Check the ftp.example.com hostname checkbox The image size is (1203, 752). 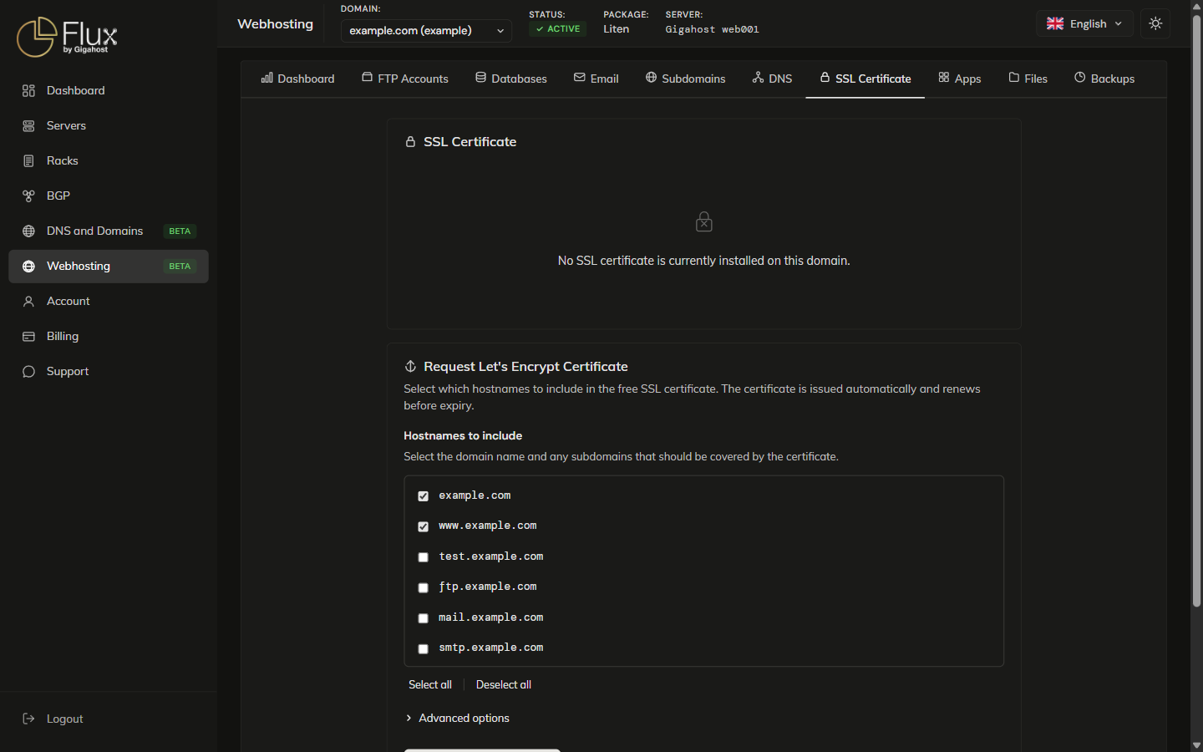pyautogui.click(x=423, y=587)
